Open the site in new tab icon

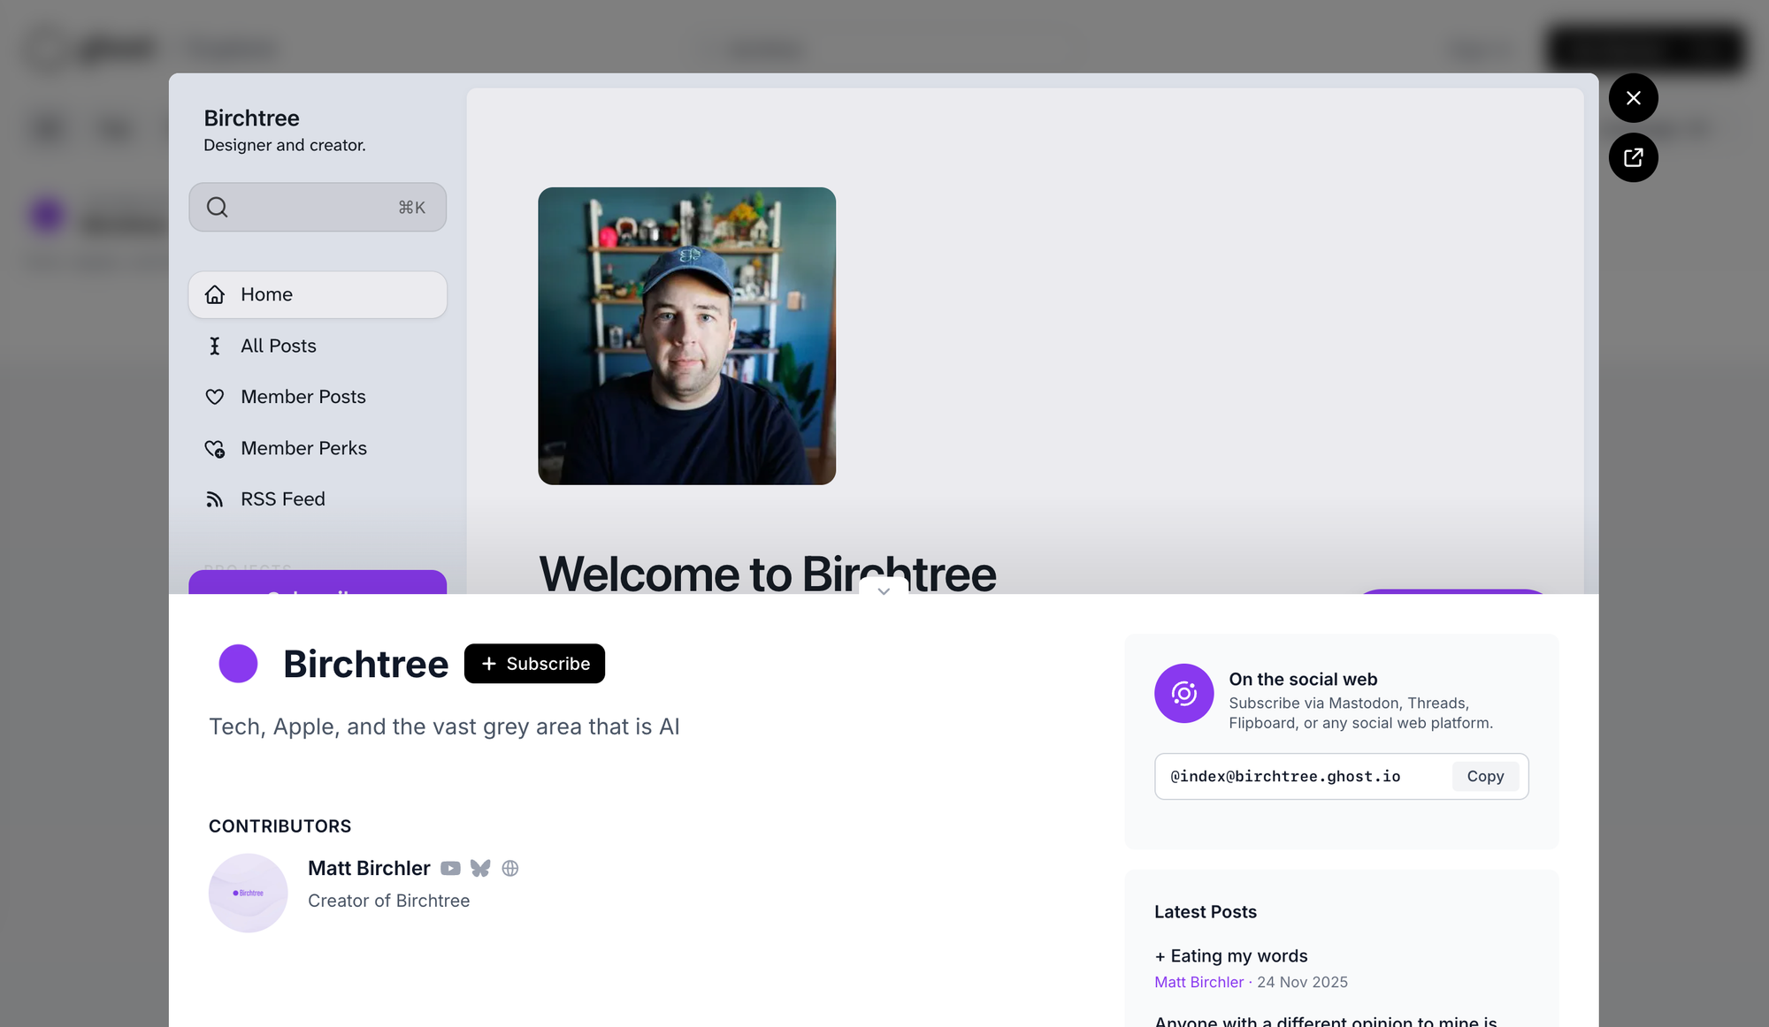[x=1633, y=158]
